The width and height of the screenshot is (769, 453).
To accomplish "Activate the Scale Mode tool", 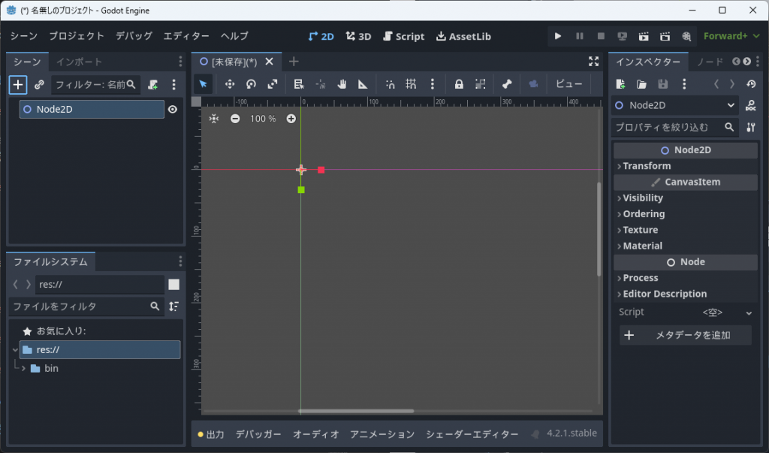I will [273, 84].
